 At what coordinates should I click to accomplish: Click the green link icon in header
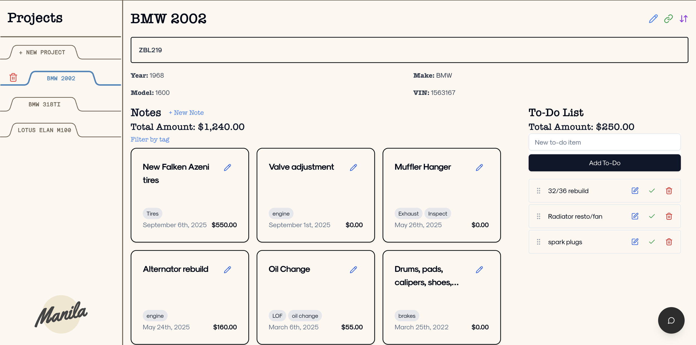(x=668, y=19)
